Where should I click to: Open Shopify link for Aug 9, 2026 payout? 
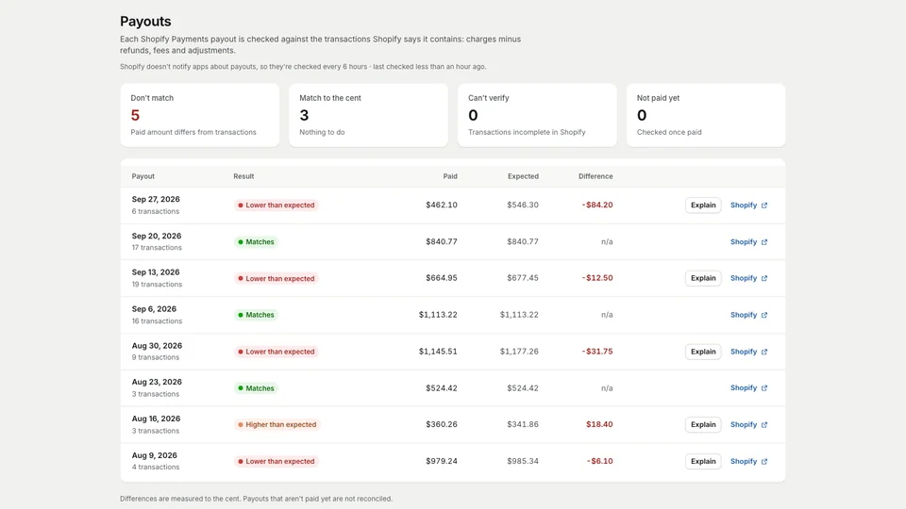pyautogui.click(x=748, y=461)
